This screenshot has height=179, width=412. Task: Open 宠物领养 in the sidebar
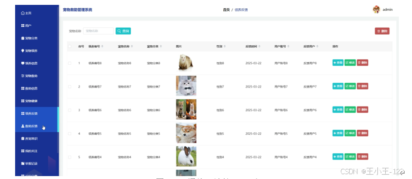coord(29,51)
